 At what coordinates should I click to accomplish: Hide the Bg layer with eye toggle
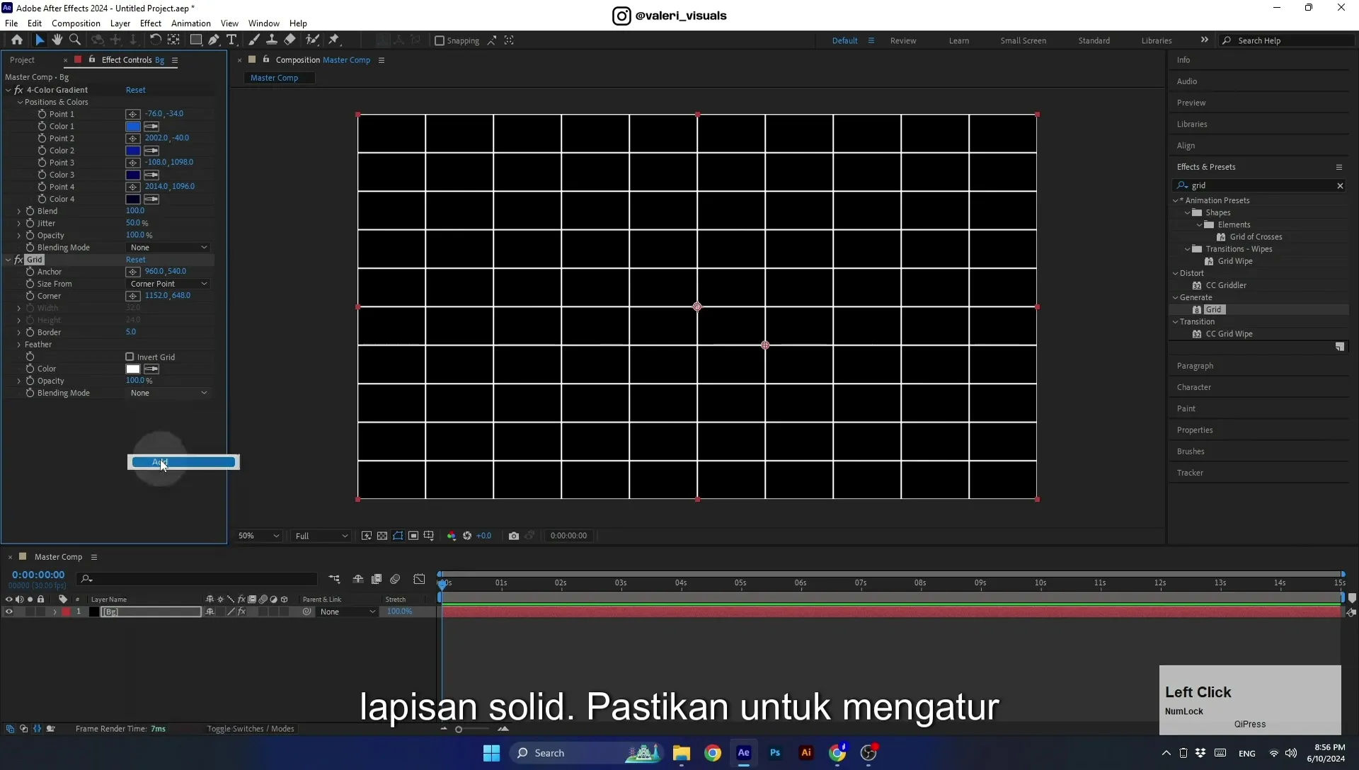(x=9, y=612)
